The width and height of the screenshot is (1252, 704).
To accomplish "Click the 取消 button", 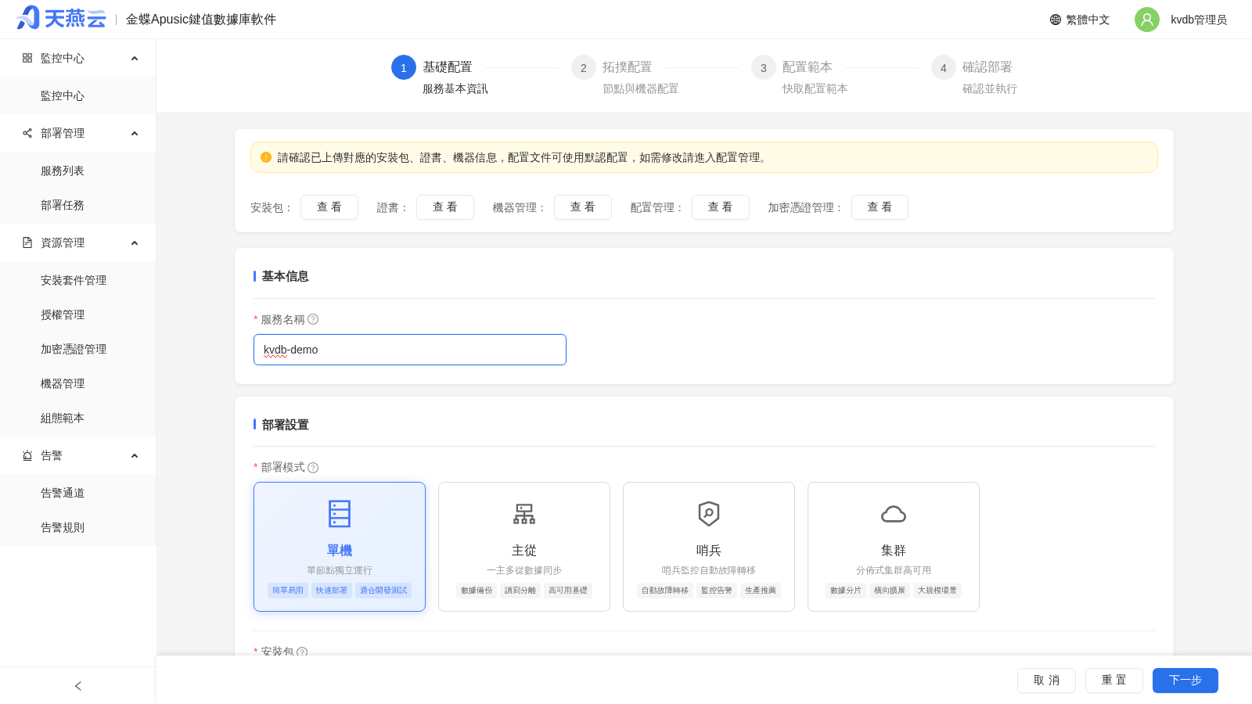I will 1046,681.
